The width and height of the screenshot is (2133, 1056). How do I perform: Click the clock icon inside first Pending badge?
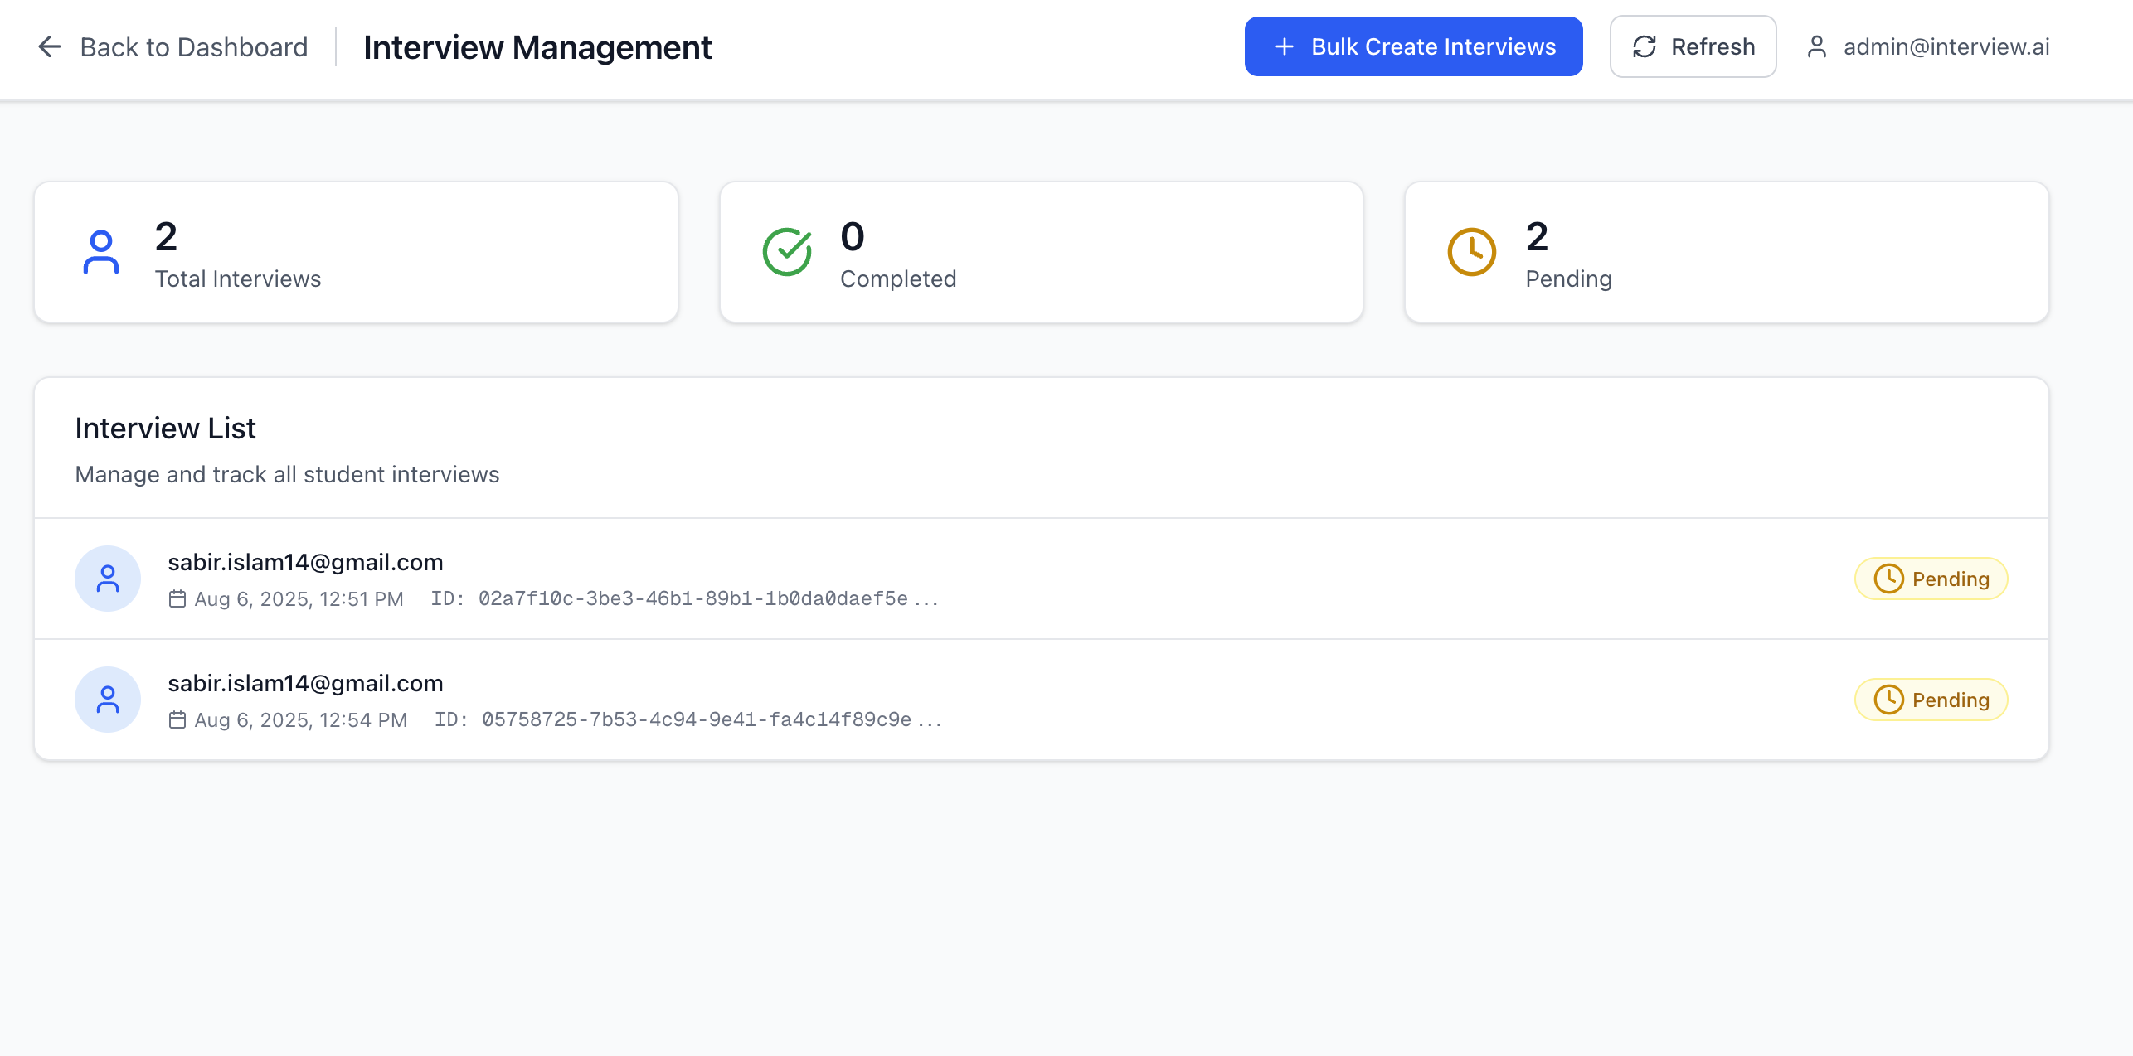coord(1888,579)
